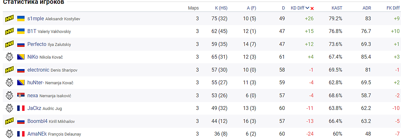Click the Russian flag next to Perfecto
Screen dimensions: 401x140
click(21, 44)
